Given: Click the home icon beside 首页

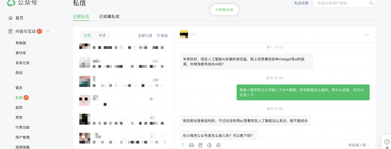Looking at the screenshot, I should (x=10, y=18).
